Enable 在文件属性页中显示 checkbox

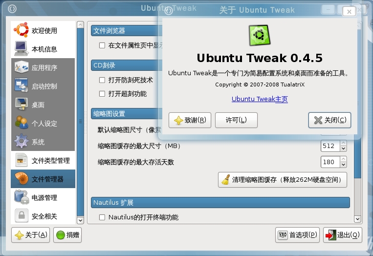point(102,45)
